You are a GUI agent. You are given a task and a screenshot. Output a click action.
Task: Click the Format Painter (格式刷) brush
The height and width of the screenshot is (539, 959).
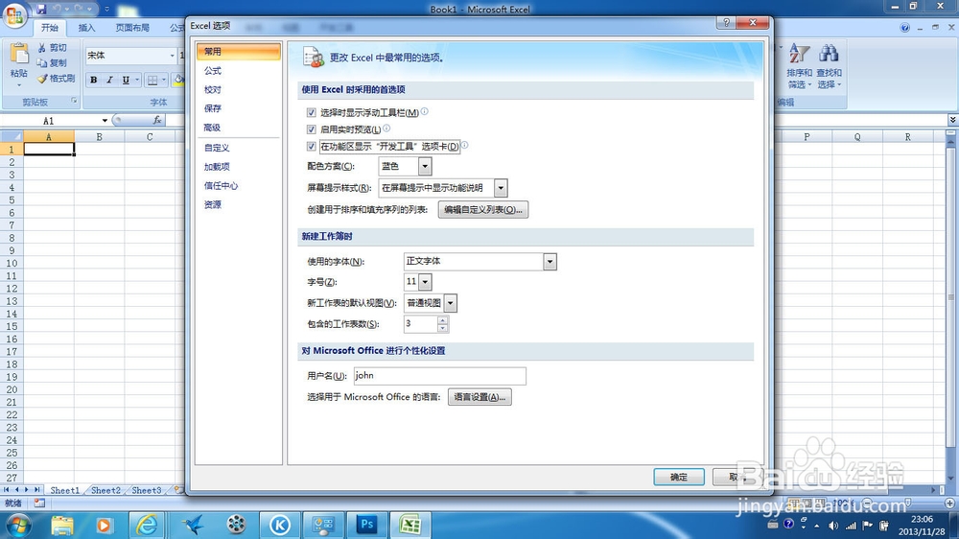point(41,79)
